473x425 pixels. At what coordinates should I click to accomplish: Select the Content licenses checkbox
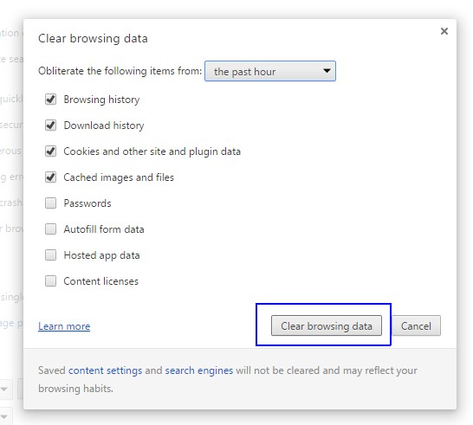pos(50,281)
